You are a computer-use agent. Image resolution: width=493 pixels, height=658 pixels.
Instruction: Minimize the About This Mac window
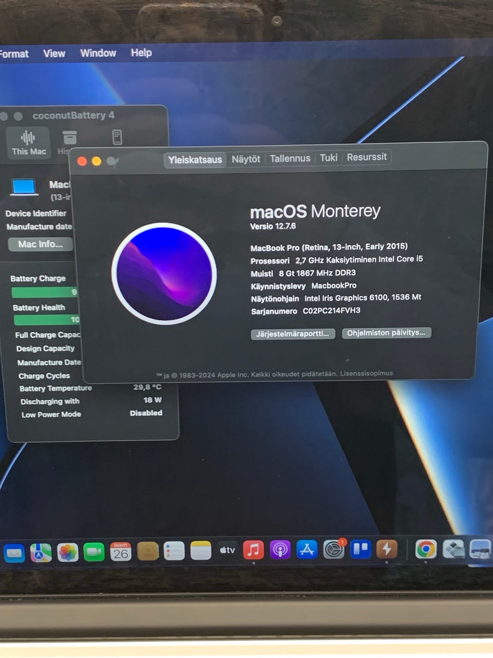[96, 161]
